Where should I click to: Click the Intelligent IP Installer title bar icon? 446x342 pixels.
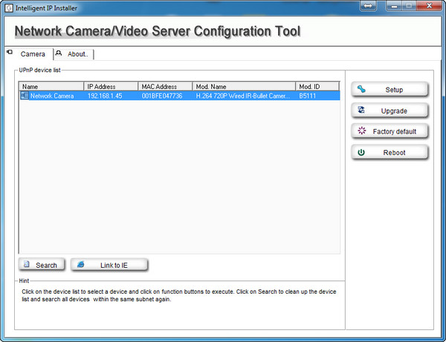coord(7,7)
